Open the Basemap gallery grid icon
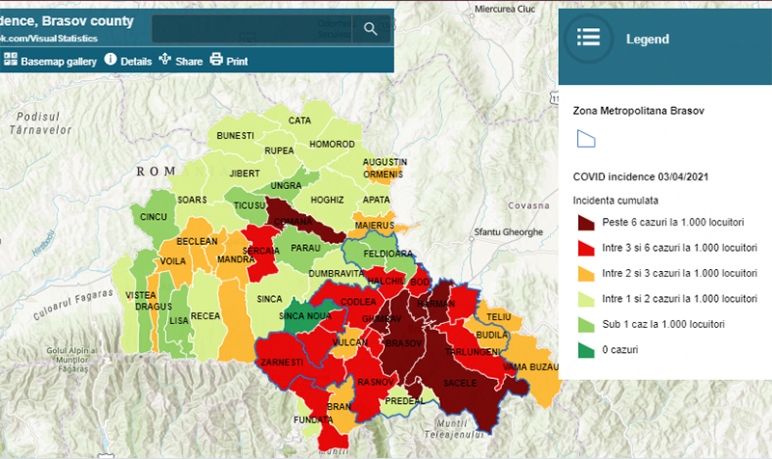The height and width of the screenshot is (459, 772). point(11,60)
